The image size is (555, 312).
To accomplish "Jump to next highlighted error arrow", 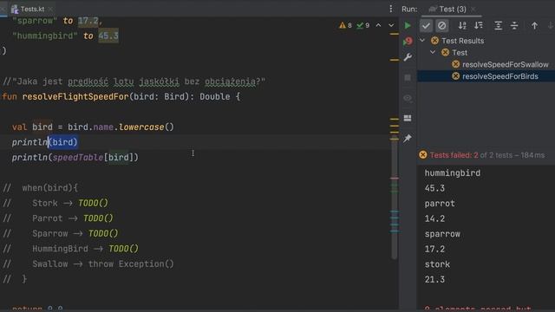I will point(391,25).
